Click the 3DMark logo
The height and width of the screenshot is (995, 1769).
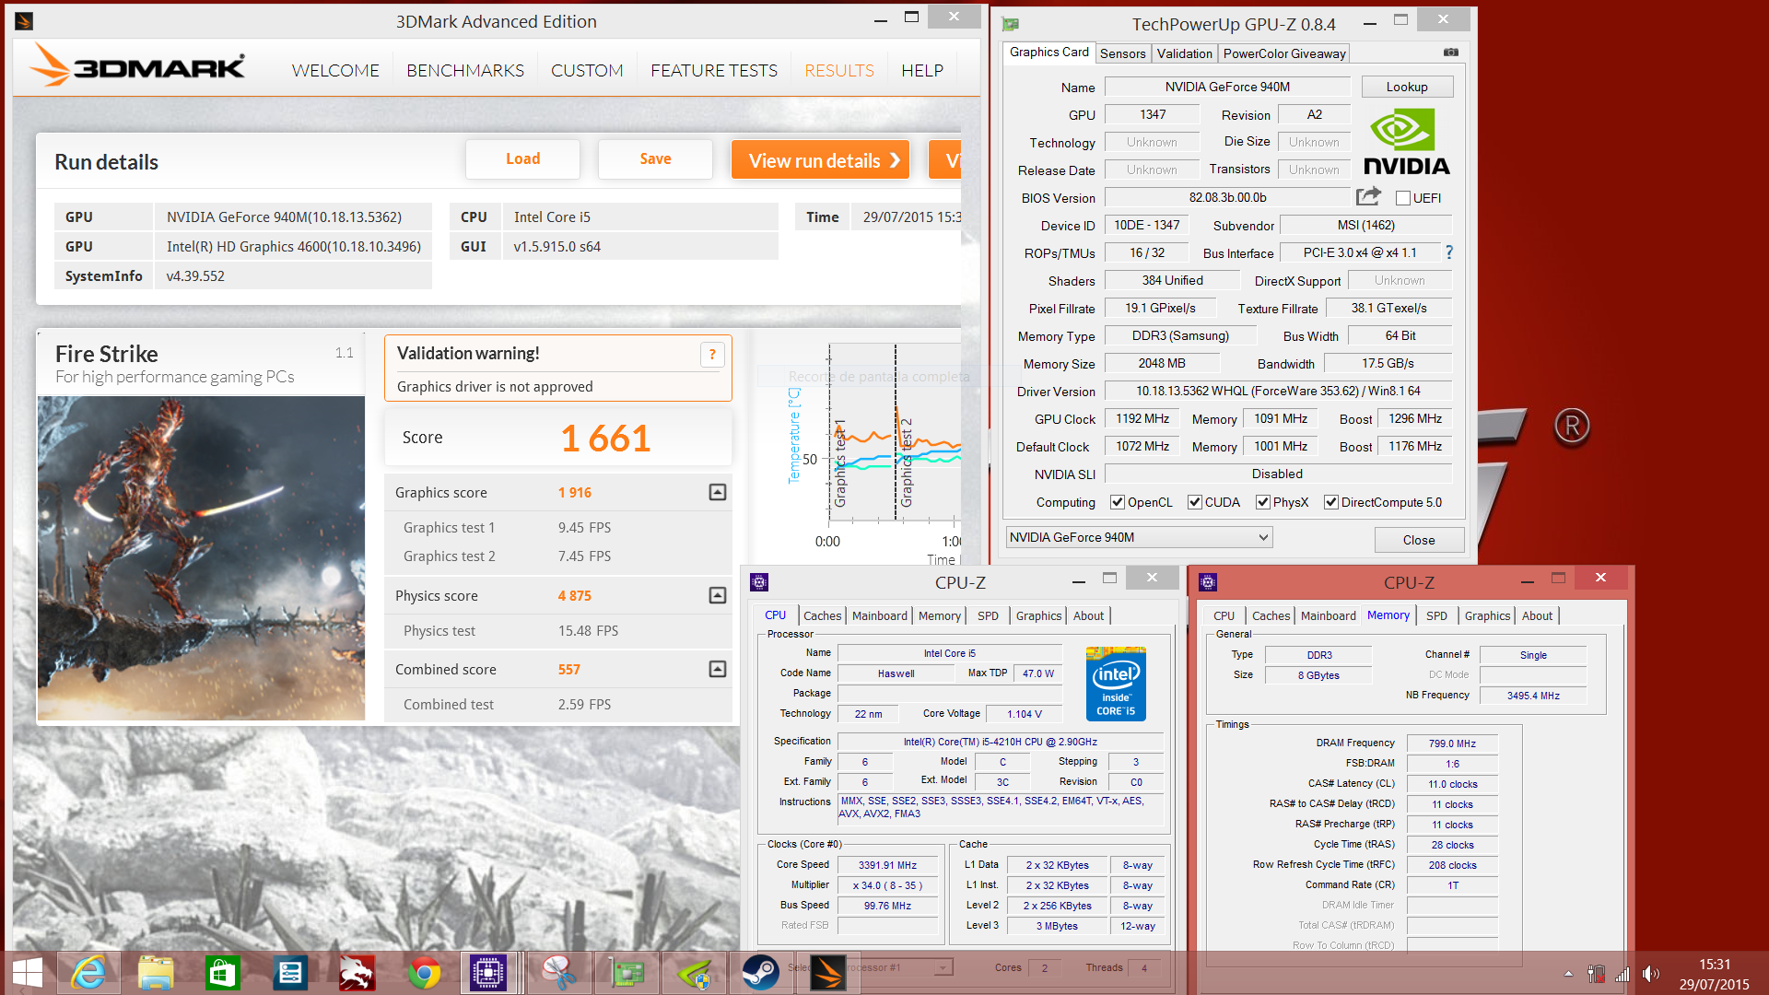pos(137,65)
